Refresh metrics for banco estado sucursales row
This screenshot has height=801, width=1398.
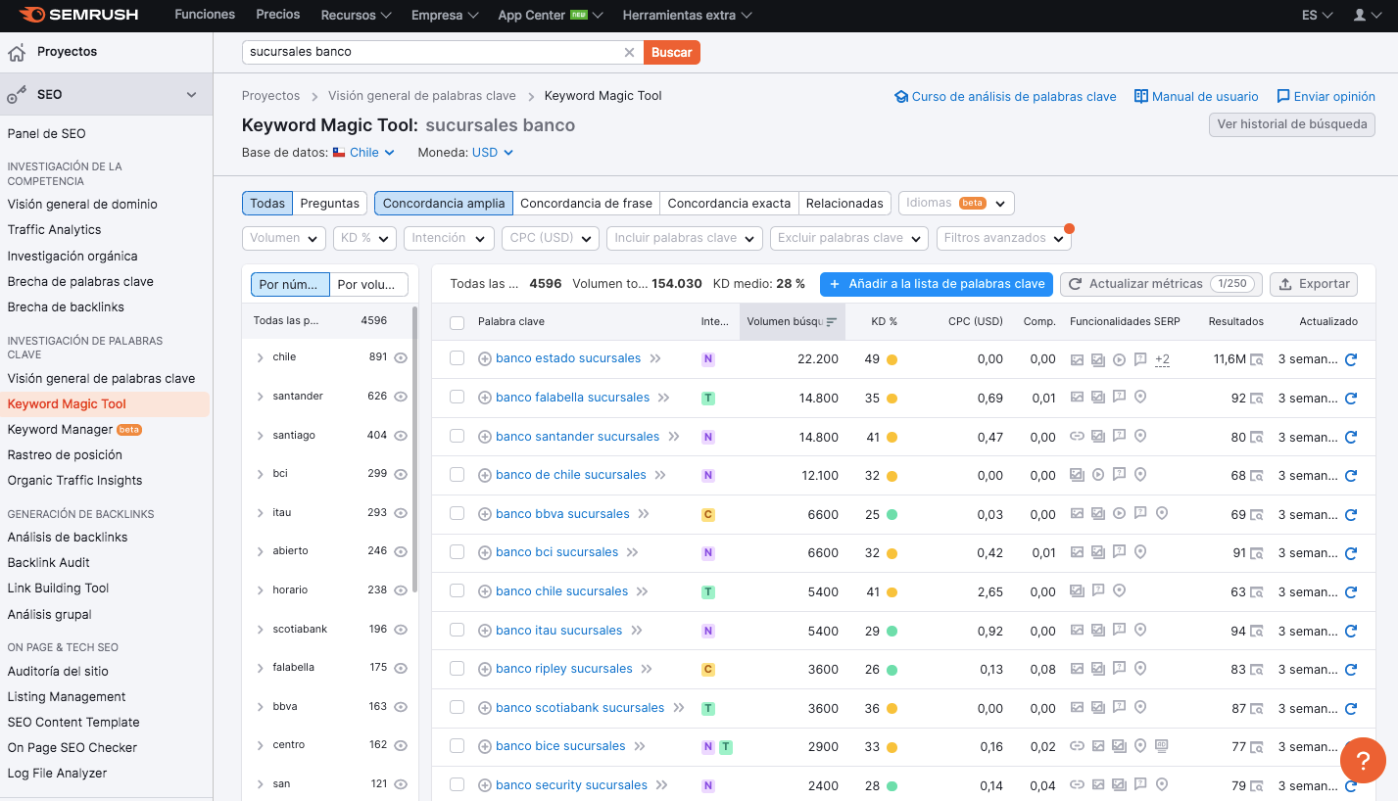pos(1351,359)
